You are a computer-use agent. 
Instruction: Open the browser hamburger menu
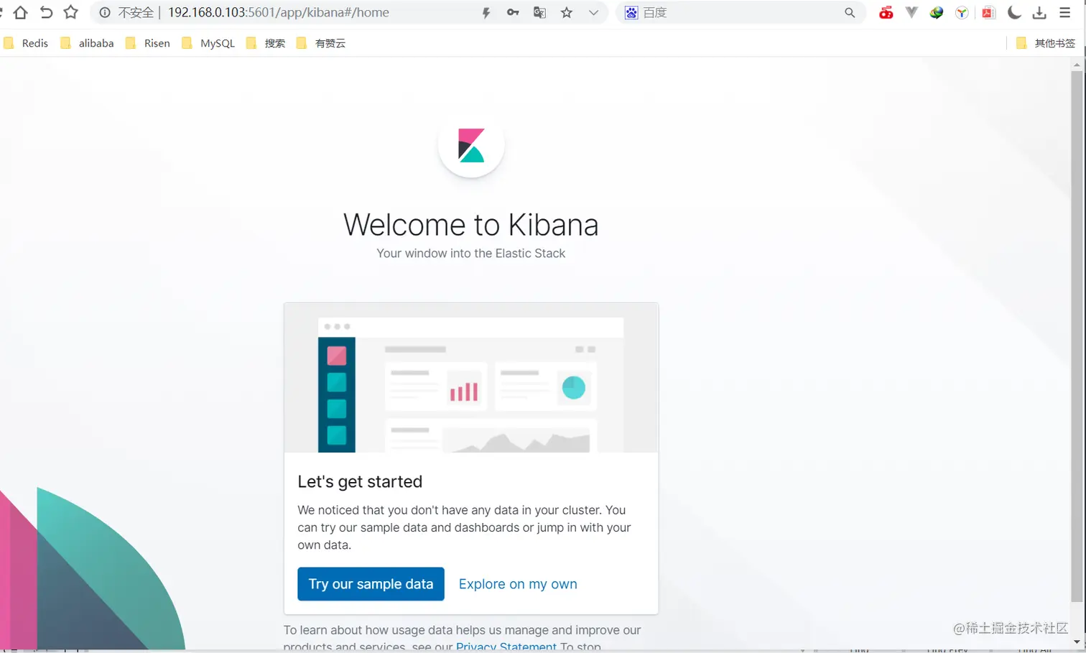1065,12
